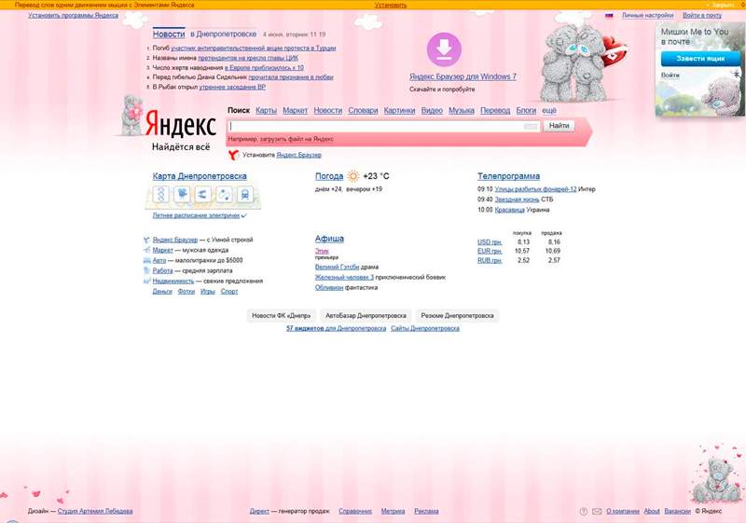Open 57 виджетов для Днепропетровска link
This screenshot has width=746, height=523.
click(x=336, y=328)
